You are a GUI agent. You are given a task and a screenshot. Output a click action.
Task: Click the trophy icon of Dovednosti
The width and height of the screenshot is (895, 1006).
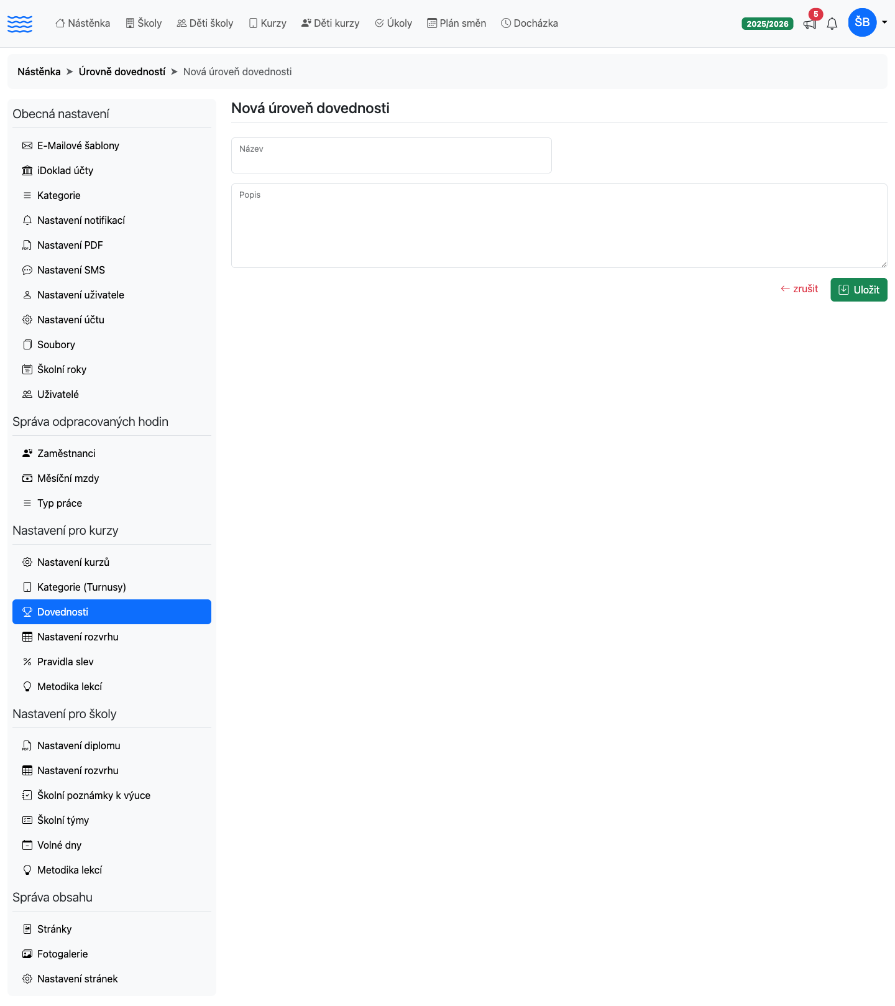click(x=27, y=612)
